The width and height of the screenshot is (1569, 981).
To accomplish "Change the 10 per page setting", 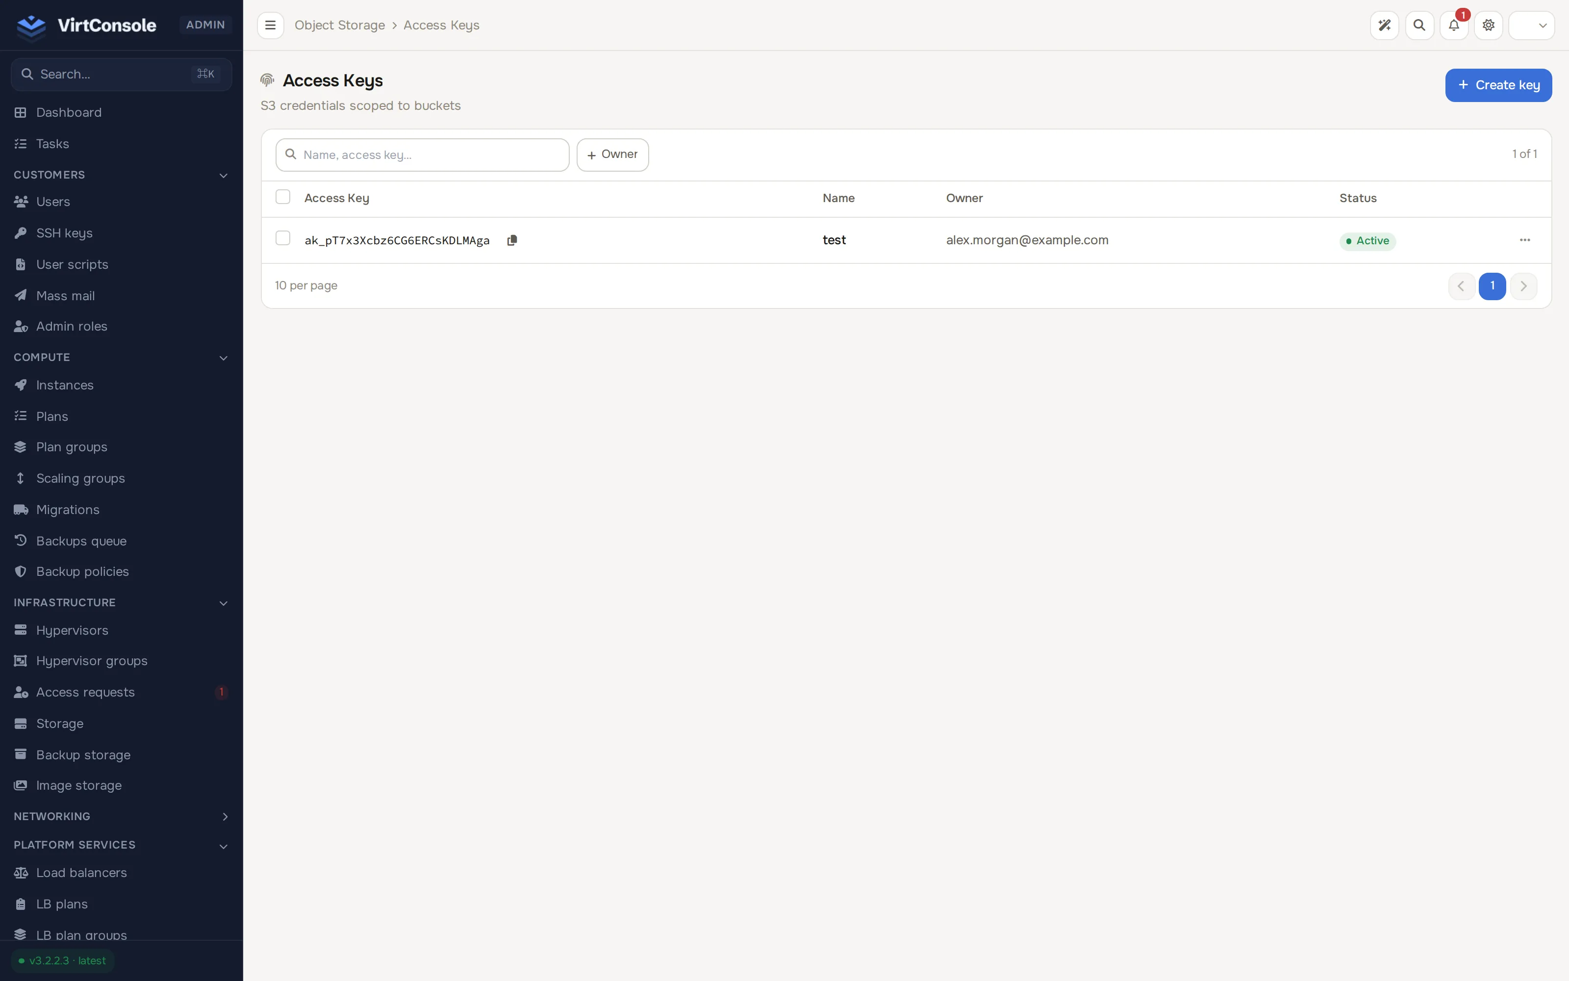I will [306, 285].
